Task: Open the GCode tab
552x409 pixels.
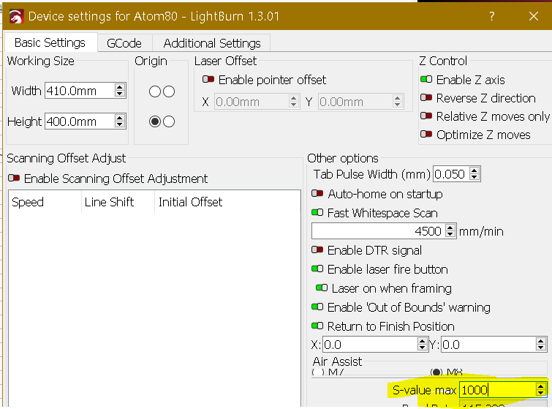Action: (x=124, y=43)
